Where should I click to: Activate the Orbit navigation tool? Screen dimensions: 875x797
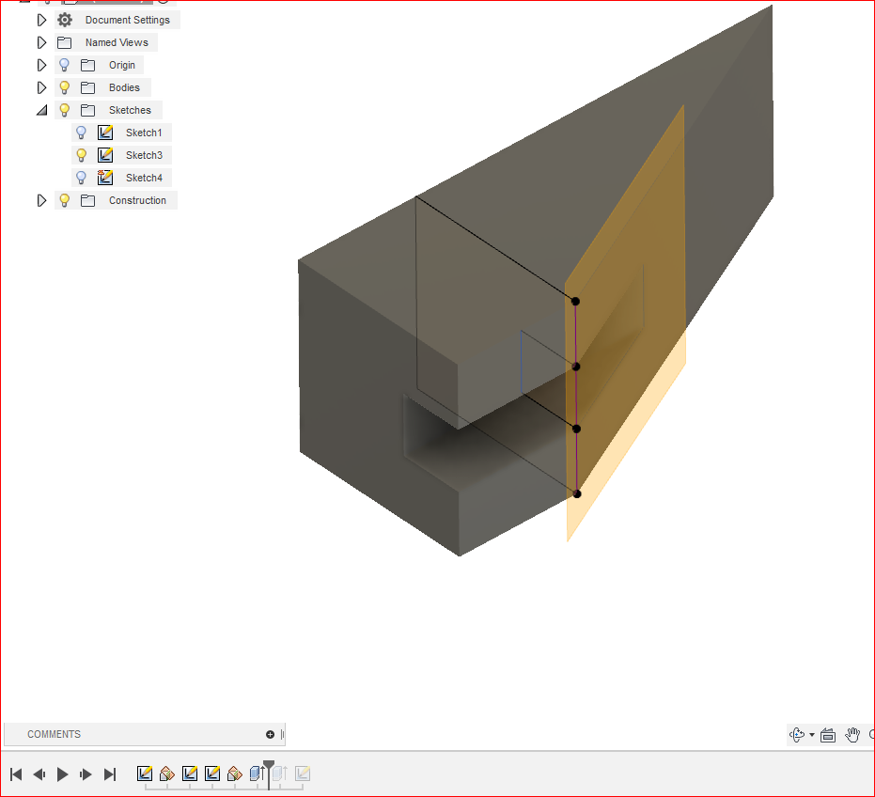[797, 735]
